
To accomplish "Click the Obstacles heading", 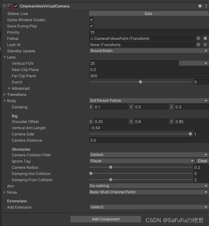I will pos(21,149).
